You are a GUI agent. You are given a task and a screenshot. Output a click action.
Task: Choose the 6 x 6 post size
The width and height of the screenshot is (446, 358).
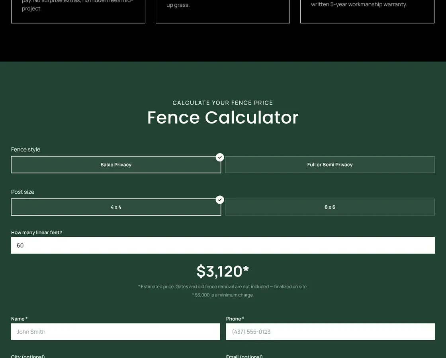click(330, 207)
